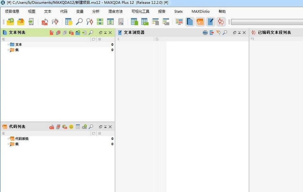Open the 代码 menu

[64, 11]
